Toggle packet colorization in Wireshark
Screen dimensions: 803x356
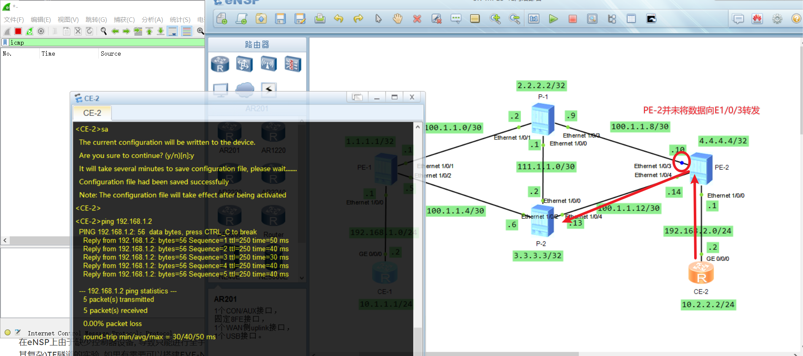(186, 31)
